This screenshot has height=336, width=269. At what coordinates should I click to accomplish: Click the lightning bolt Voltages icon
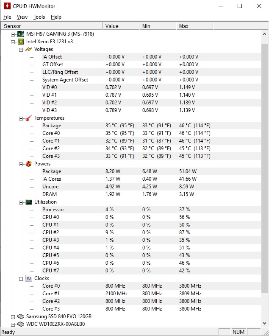coord(29,49)
